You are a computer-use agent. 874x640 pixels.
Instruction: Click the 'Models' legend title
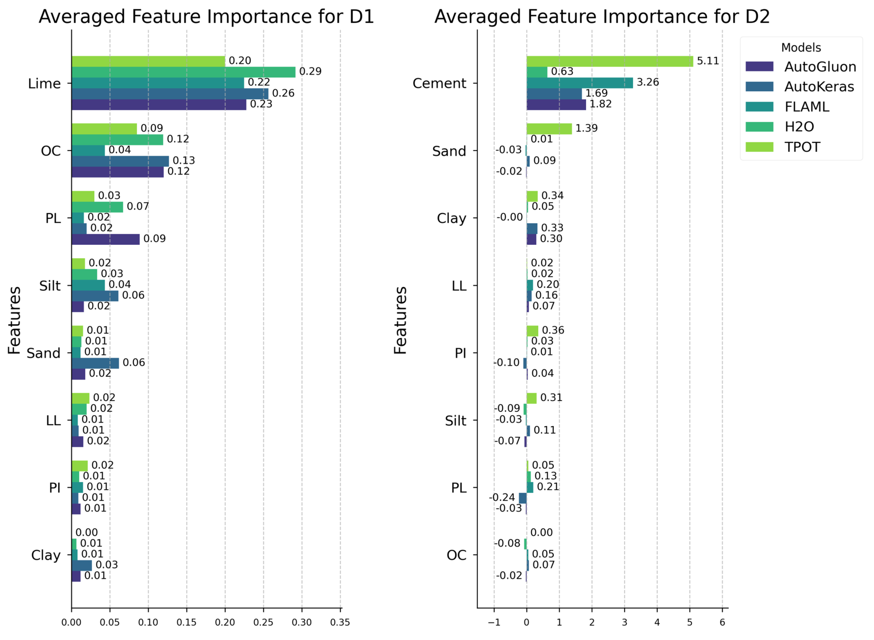801,48
